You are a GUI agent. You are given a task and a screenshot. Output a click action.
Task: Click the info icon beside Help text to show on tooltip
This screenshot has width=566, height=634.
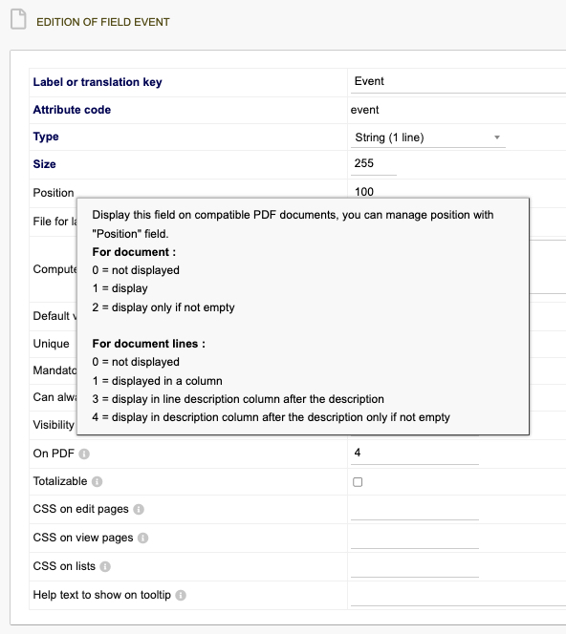coord(181,595)
